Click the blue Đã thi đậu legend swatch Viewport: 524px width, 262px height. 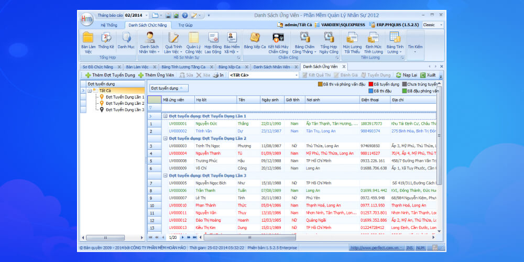pyautogui.click(x=371, y=91)
